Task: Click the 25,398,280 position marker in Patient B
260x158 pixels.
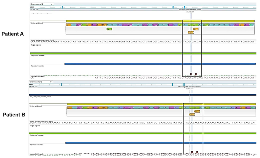Action: pyautogui.click(x=190, y=89)
